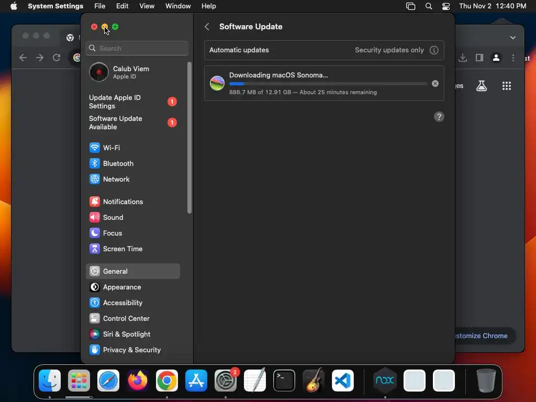This screenshot has width=536, height=402.
Task: Open Control Center in menu bar
Action: coord(446,6)
